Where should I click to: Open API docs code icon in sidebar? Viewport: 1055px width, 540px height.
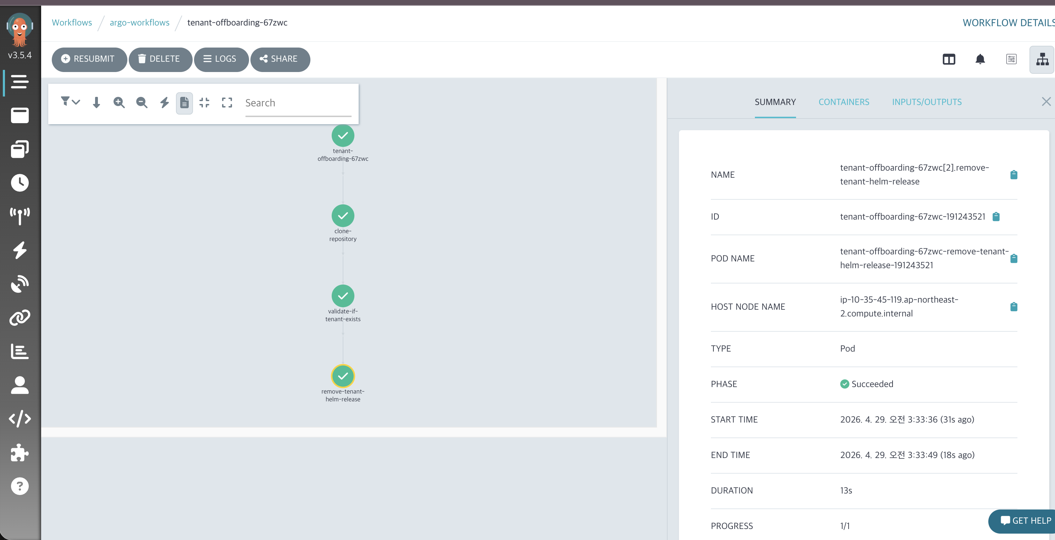pos(20,419)
